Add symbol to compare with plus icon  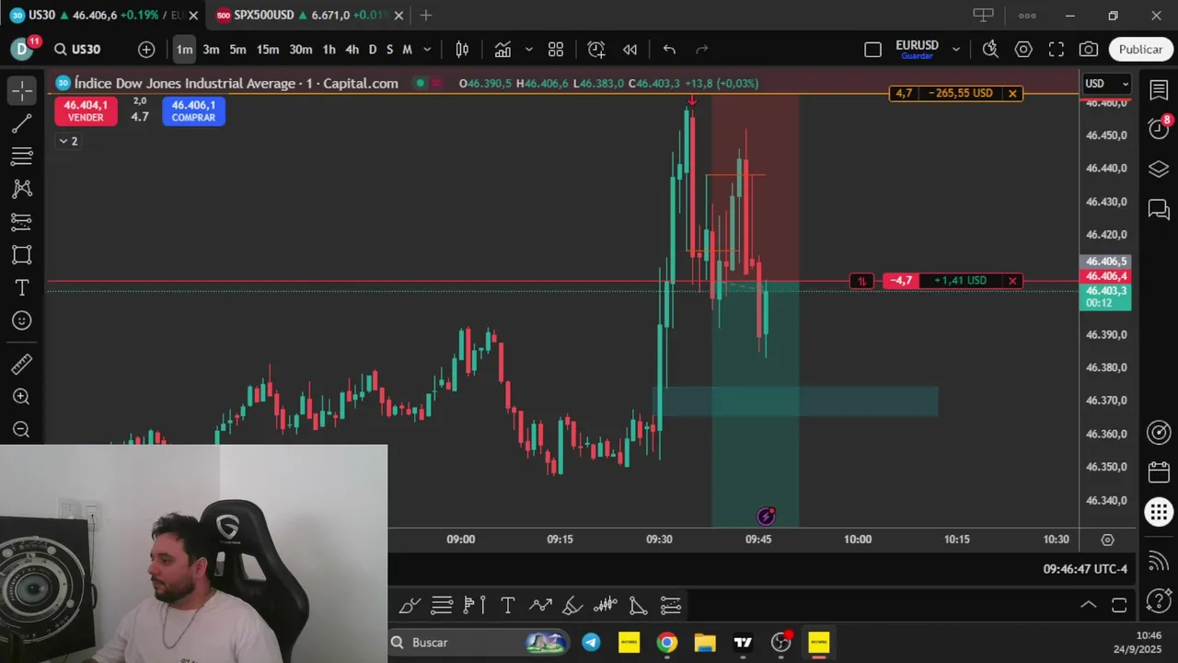(x=146, y=50)
